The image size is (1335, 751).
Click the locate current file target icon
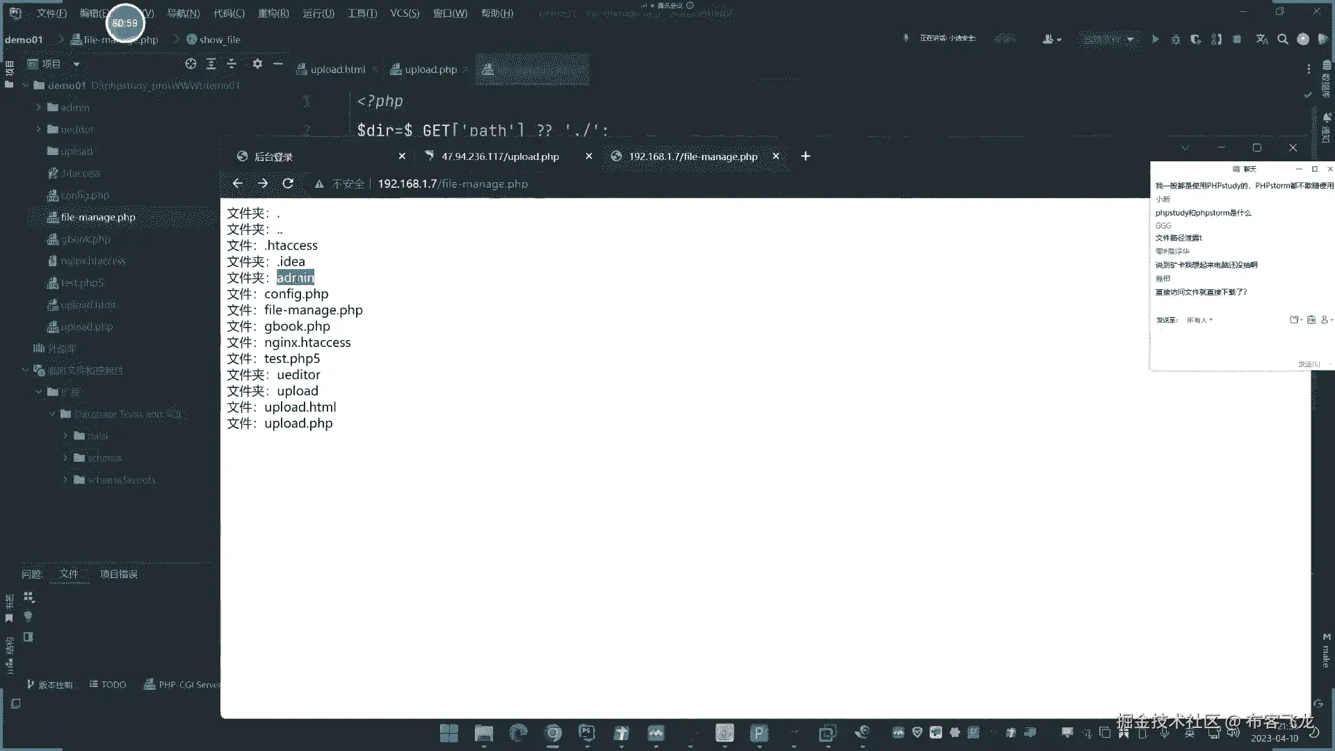tap(191, 64)
